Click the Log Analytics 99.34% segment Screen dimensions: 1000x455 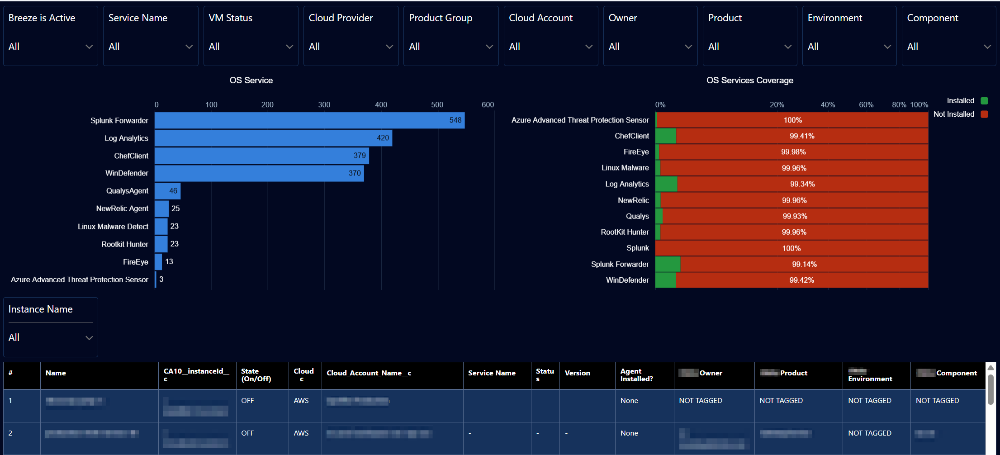(802, 184)
